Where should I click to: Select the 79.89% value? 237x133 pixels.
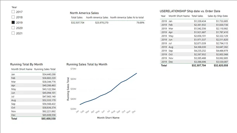tap(140, 23)
